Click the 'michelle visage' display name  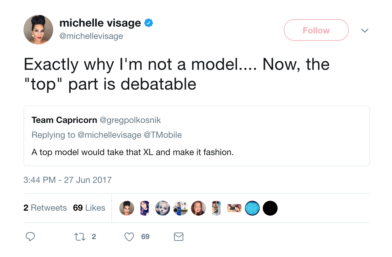click(x=100, y=23)
